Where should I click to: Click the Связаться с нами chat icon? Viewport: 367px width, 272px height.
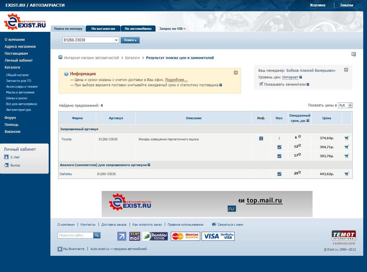214,225
